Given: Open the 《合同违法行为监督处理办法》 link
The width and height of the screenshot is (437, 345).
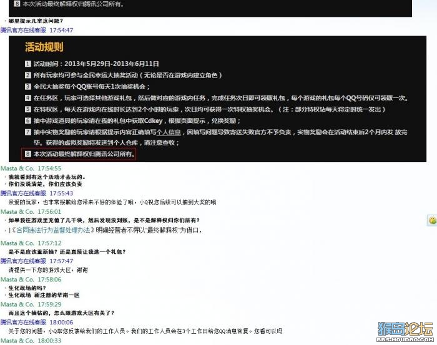Looking at the screenshot, I should pos(52,230).
